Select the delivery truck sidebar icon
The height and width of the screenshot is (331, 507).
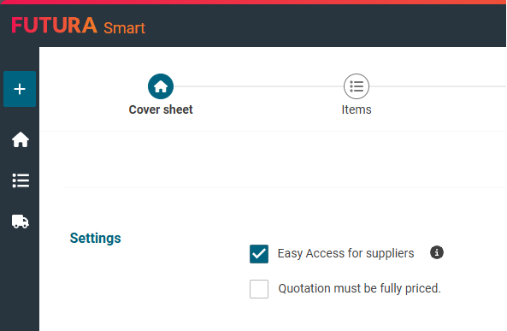(x=21, y=222)
